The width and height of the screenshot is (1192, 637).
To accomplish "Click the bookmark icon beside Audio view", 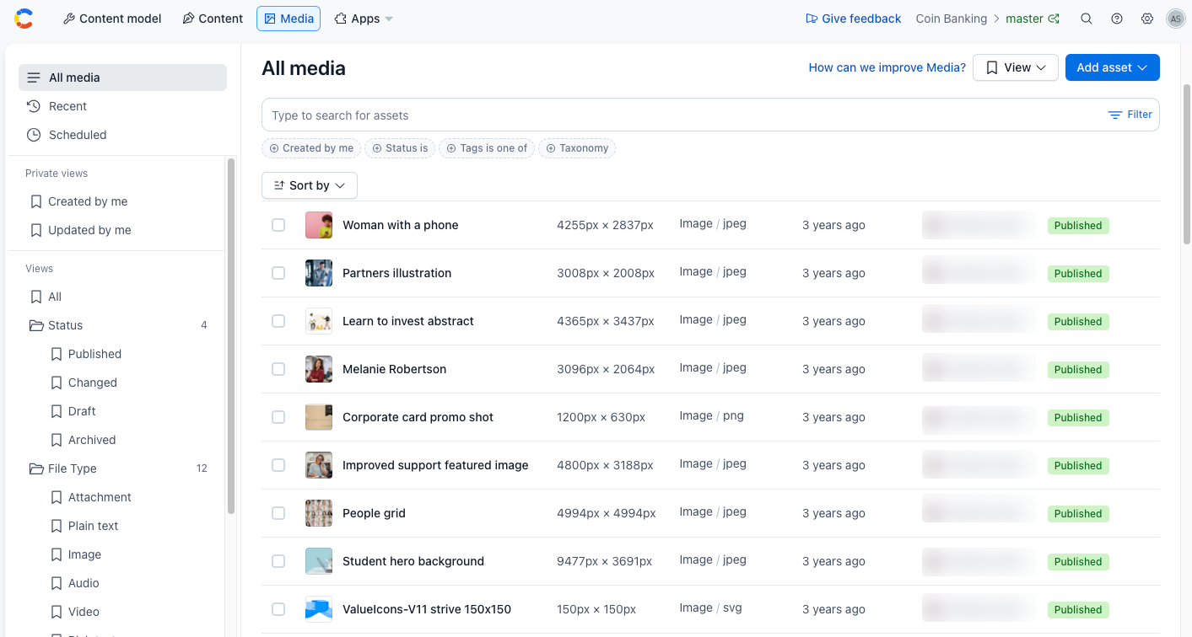I will click(x=56, y=583).
